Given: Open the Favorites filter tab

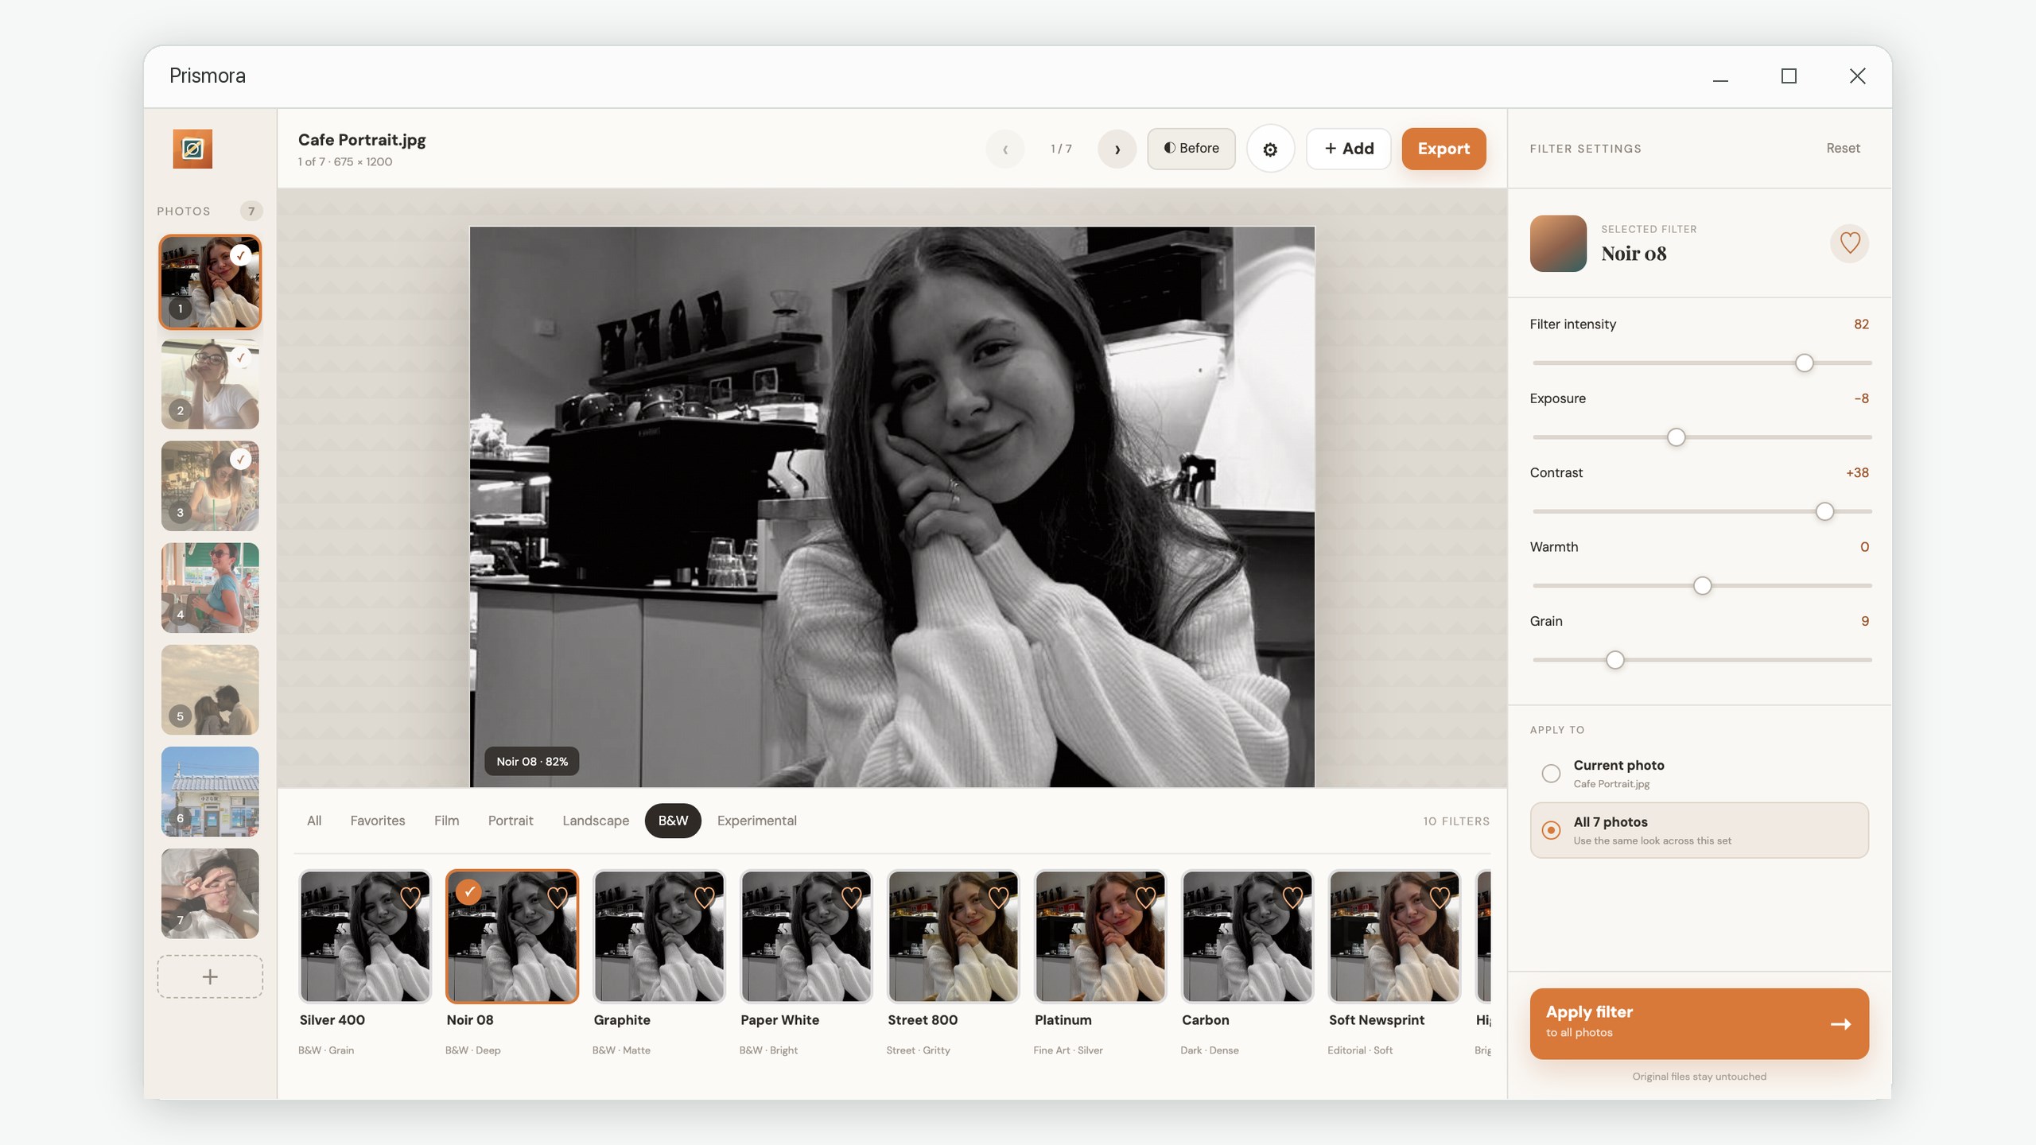Looking at the screenshot, I should pyautogui.click(x=378, y=821).
